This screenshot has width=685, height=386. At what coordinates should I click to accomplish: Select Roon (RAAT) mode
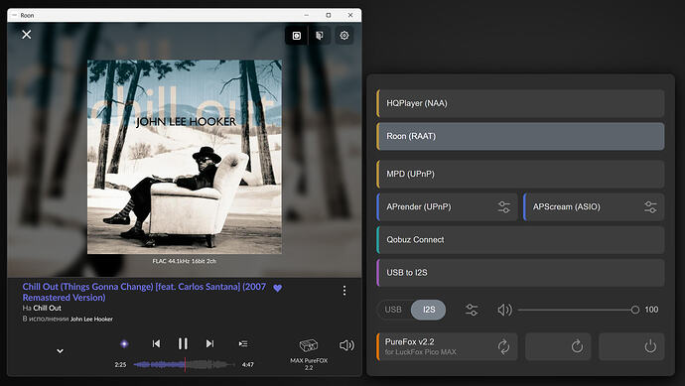(x=520, y=136)
